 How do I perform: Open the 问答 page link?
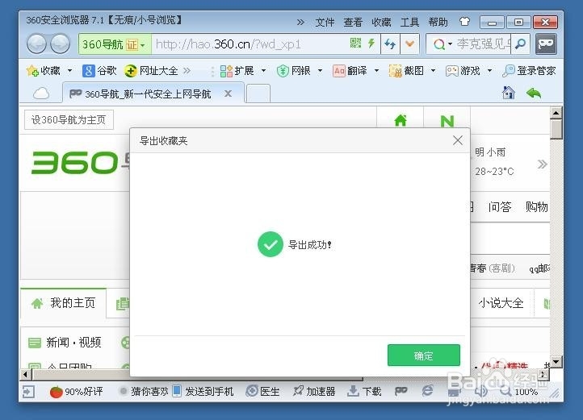pyautogui.click(x=500, y=206)
